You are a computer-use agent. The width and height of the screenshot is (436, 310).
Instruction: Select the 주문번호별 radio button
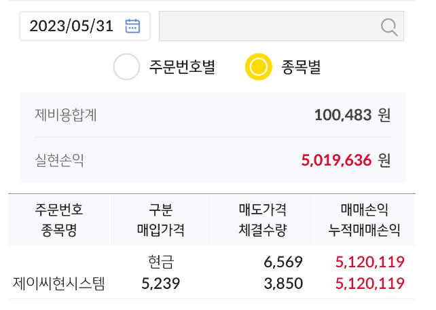pos(126,66)
